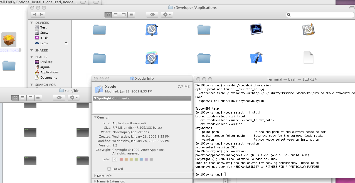Screen dimensions: 355x183
Task: Click the Quick Look eye button
Action: tap(152, 15)
